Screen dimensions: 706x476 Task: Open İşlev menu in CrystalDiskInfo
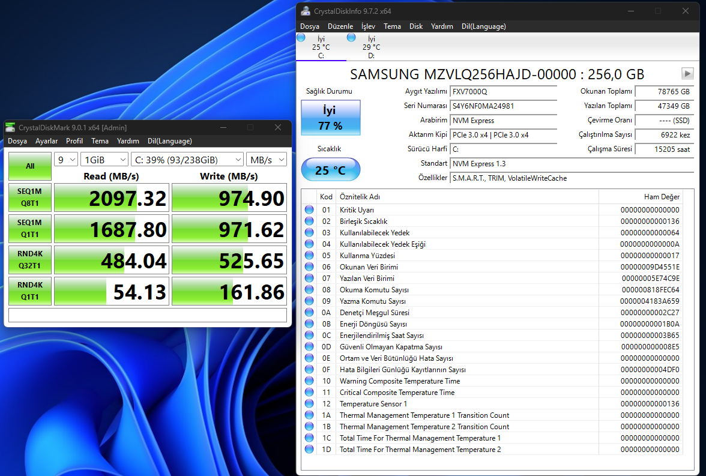click(368, 26)
